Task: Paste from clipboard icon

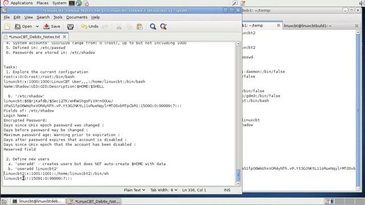Action: click(x=140, y=27)
